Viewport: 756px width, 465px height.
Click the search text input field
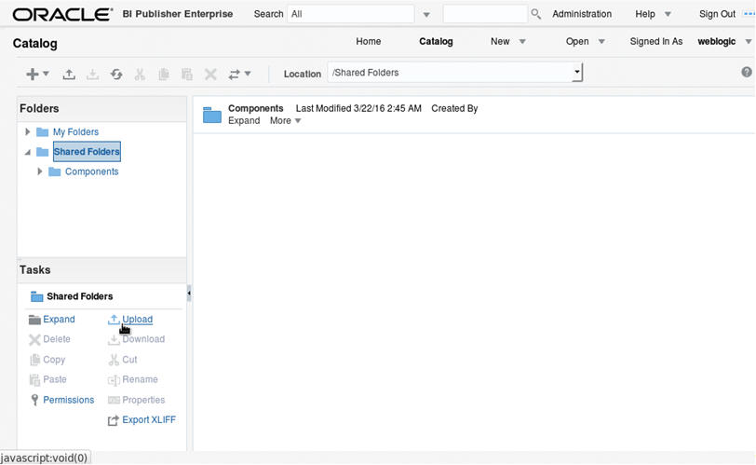coord(485,14)
